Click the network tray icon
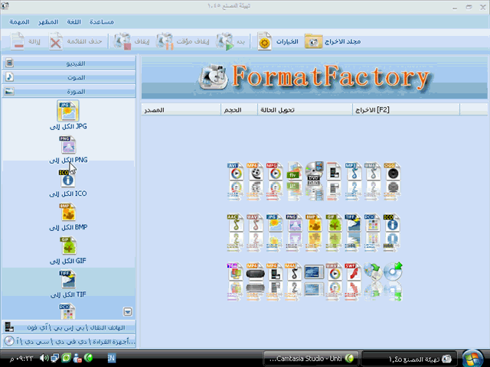Image resolution: width=490 pixels, height=367 pixels. coord(54,358)
